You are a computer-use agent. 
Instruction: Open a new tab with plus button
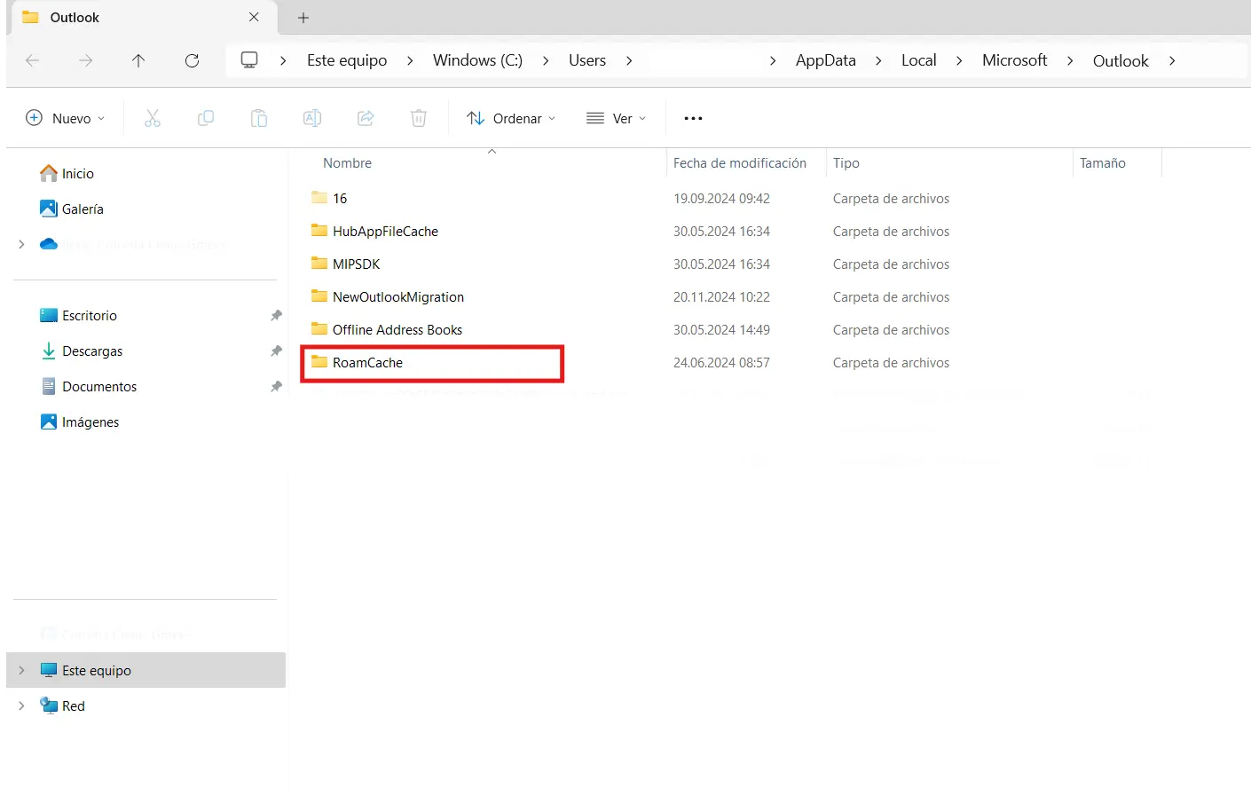[303, 18]
